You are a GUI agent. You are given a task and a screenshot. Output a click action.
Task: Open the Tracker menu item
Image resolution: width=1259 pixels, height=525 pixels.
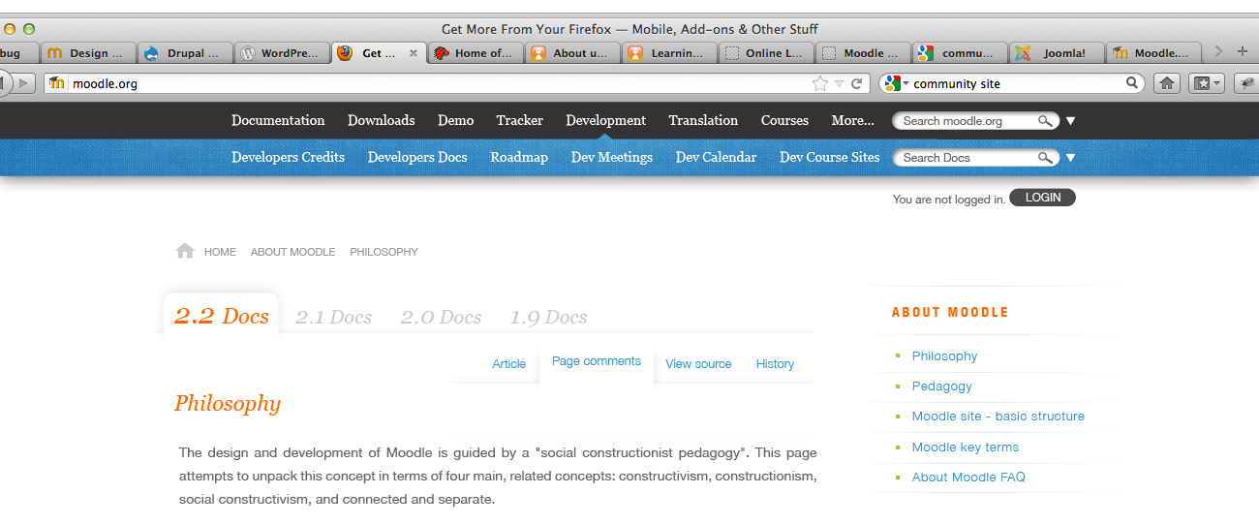click(519, 120)
